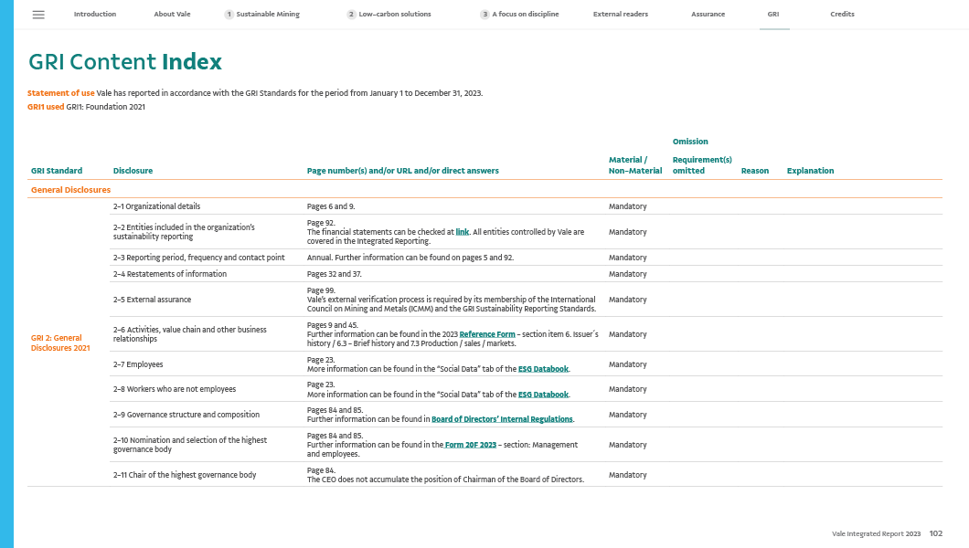
Task: Open Low-carbon solutions chapter
Action: [395, 15]
